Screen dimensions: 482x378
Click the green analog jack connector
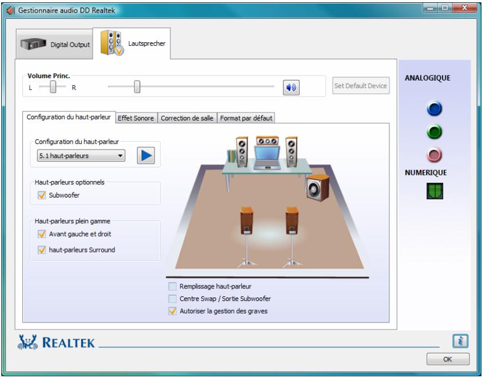coord(435,132)
